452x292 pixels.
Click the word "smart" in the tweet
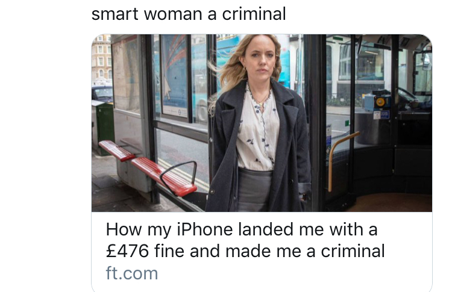tap(115, 14)
